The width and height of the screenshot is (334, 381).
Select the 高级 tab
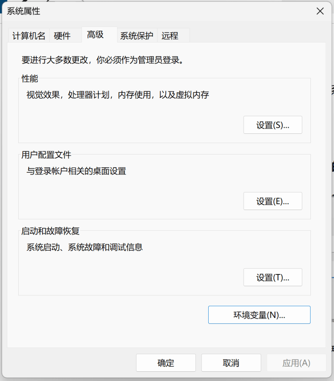click(95, 35)
